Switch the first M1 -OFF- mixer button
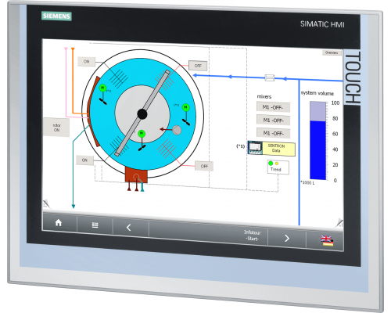Viewport: 391px width, 313px height. pos(273,107)
